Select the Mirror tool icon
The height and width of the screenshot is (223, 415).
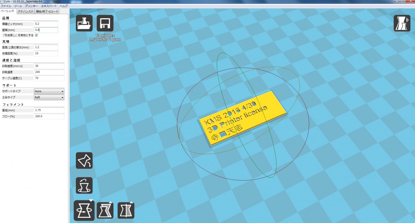(126, 210)
